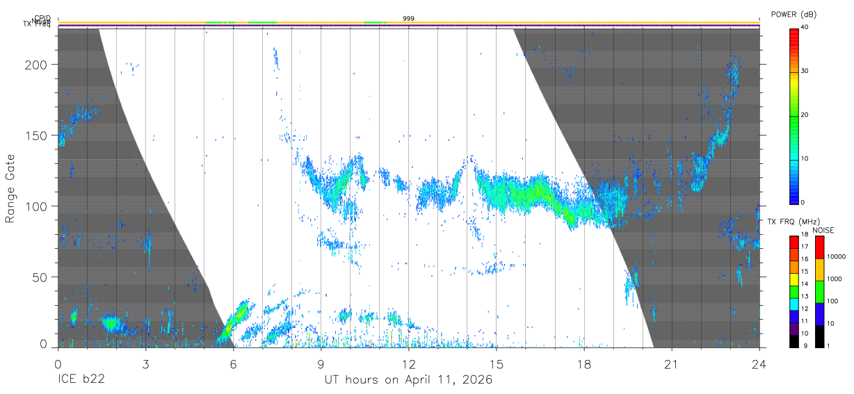The height and width of the screenshot is (394, 854).
Task: Click the 15 tick label on UT hours axis
Action: 496,363
